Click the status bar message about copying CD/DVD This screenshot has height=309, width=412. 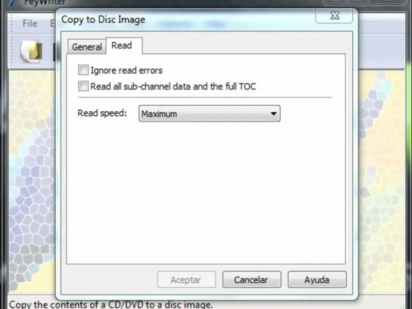click(x=111, y=304)
